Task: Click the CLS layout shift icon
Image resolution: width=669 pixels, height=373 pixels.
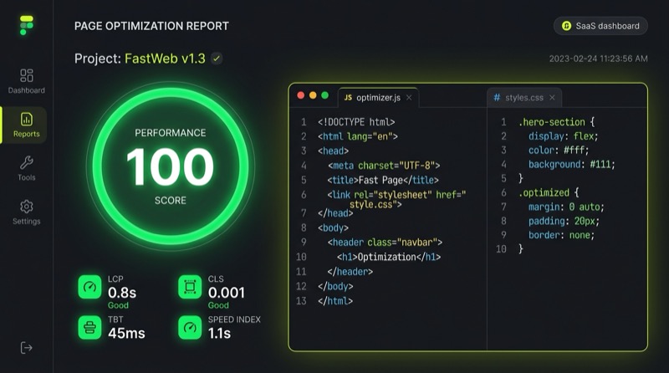Action: 190,287
